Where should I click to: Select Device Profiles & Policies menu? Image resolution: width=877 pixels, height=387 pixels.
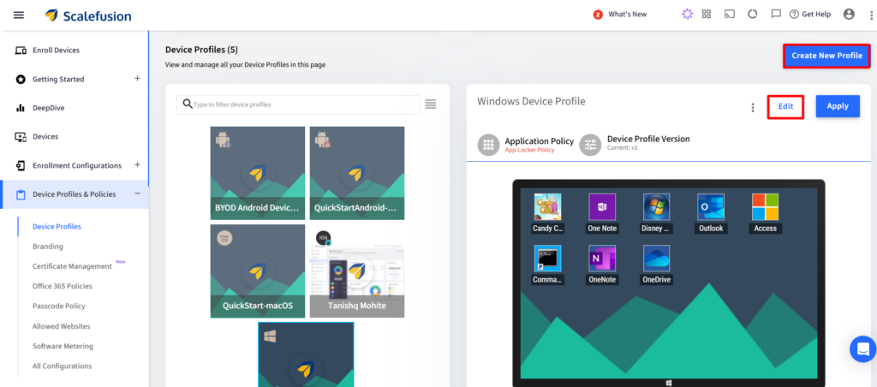pyautogui.click(x=74, y=194)
